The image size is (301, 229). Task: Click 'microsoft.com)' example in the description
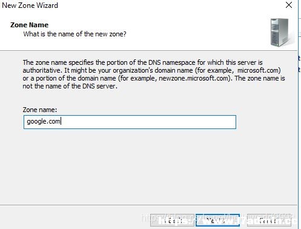[259, 70]
